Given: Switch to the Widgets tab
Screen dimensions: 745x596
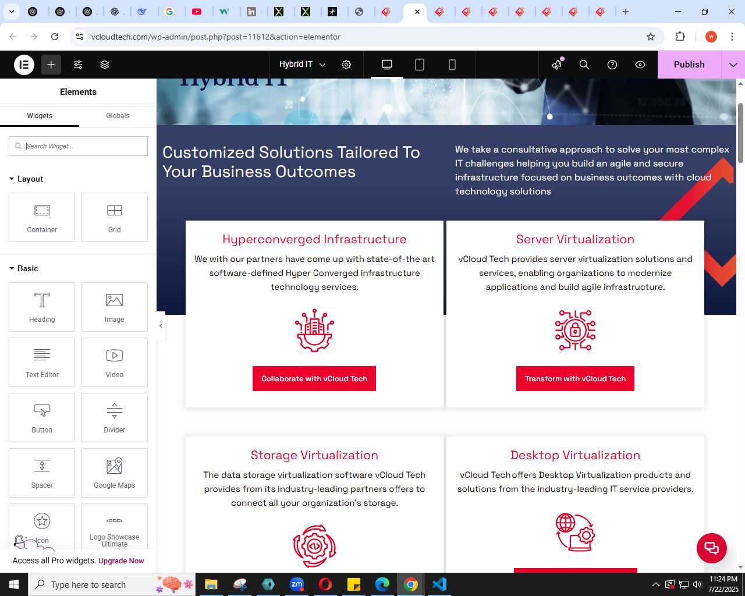Looking at the screenshot, I should coord(40,116).
